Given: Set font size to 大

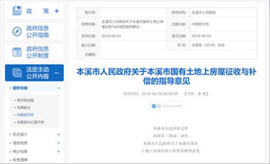Looking at the screenshot, I should (204, 94).
